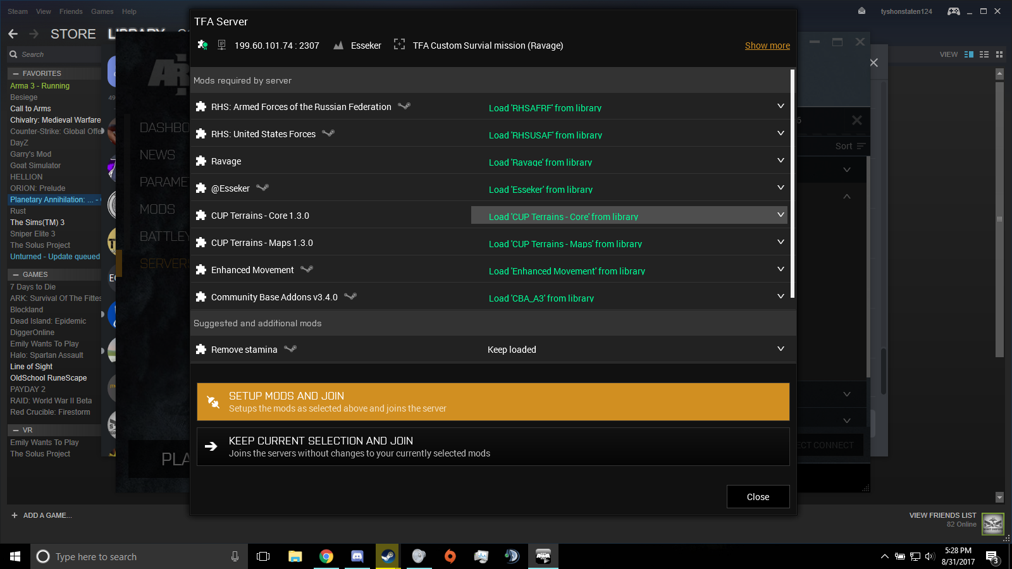Click Setup Mods and Join button
This screenshot has width=1012, height=569.
tap(493, 401)
